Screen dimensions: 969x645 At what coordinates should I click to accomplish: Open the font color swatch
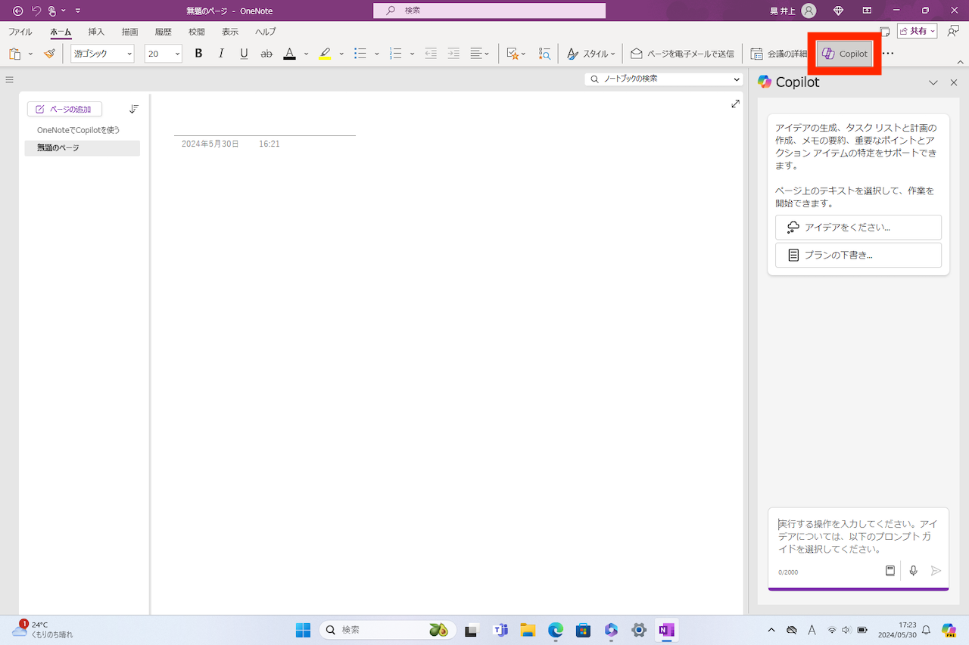tap(289, 53)
